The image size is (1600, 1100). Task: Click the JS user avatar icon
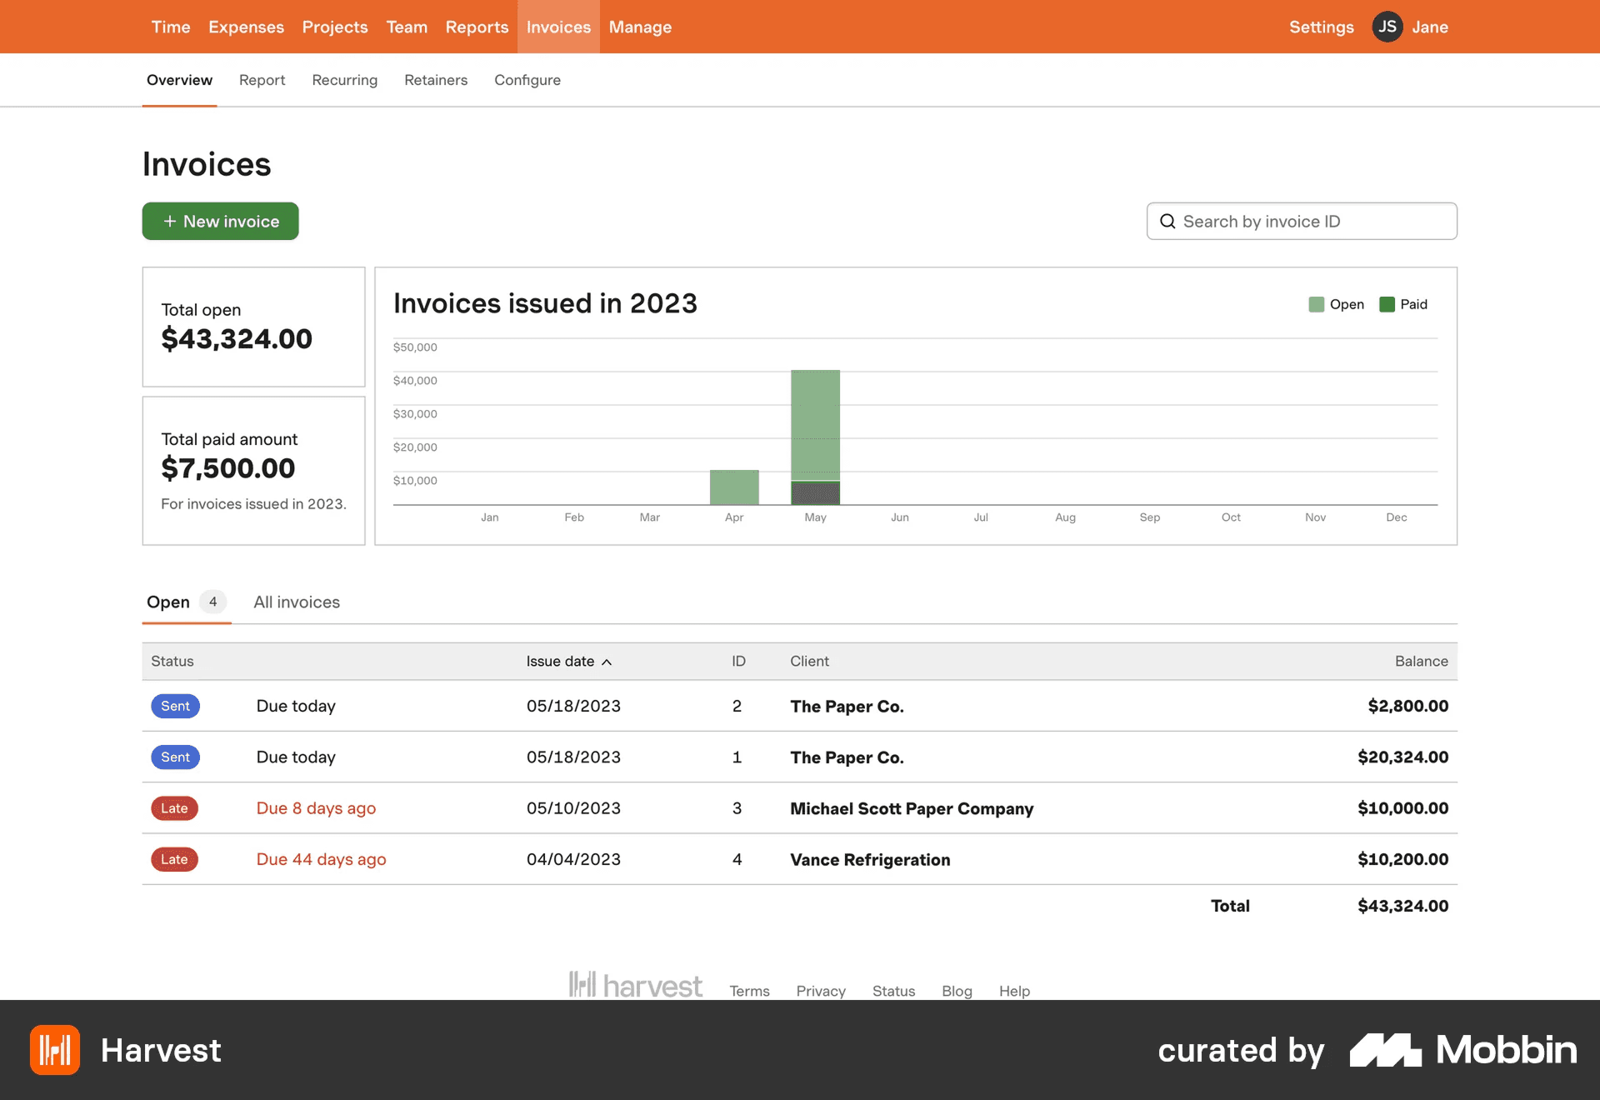[x=1387, y=27]
